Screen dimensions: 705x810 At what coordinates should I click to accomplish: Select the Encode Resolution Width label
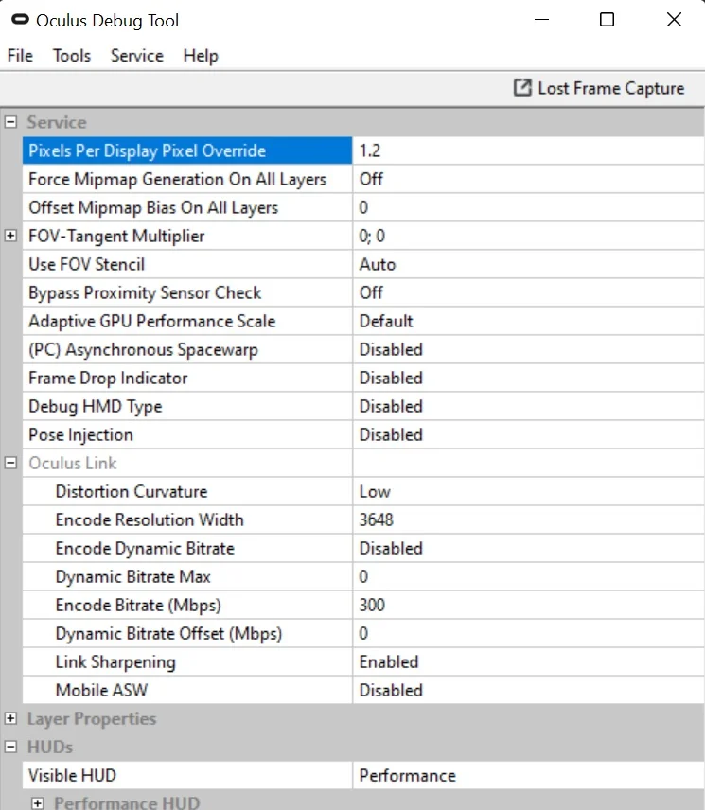tap(150, 519)
